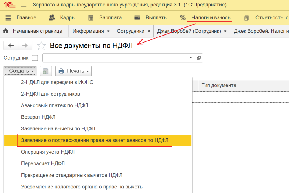Open the main hamburger menu in title bar

click(23, 5)
